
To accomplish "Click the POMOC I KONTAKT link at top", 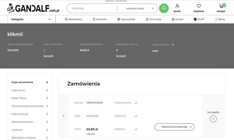I will coord(116,1).
